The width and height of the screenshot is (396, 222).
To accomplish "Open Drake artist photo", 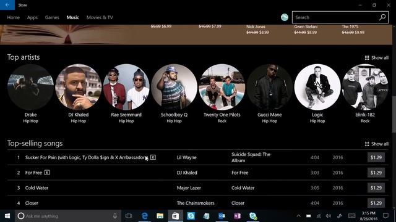I will (x=30, y=87).
